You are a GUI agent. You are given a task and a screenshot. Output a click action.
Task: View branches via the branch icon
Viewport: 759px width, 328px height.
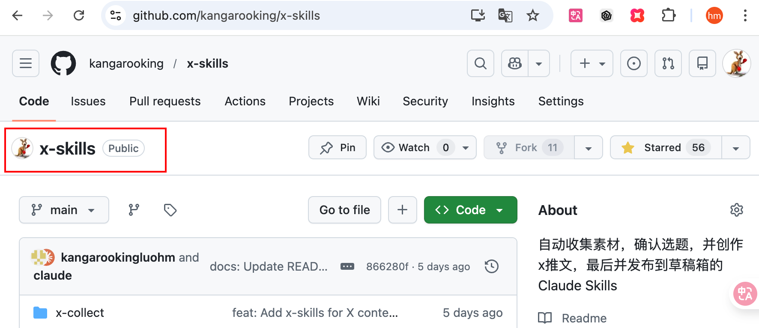[x=134, y=210]
